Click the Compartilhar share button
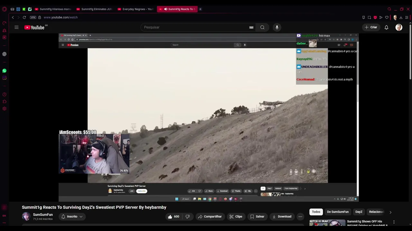Viewport: 412px width, 231px height. point(210,217)
